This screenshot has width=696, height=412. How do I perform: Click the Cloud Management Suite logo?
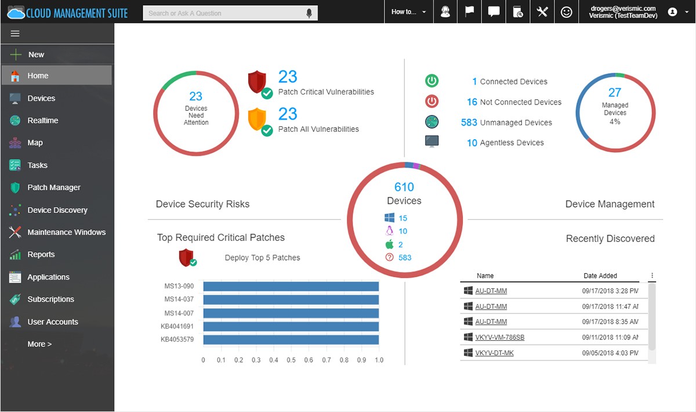(67, 12)
